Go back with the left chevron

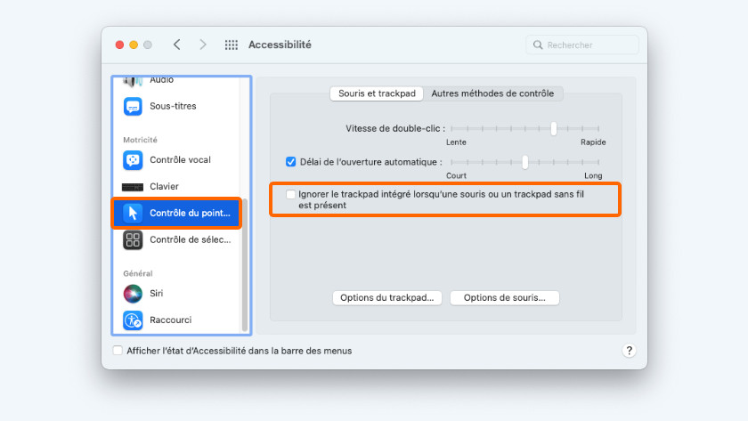(x=177, y=45)
